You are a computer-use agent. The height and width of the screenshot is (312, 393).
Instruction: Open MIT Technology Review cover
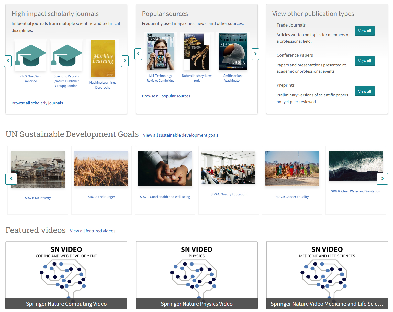click(x=161, y=52)
